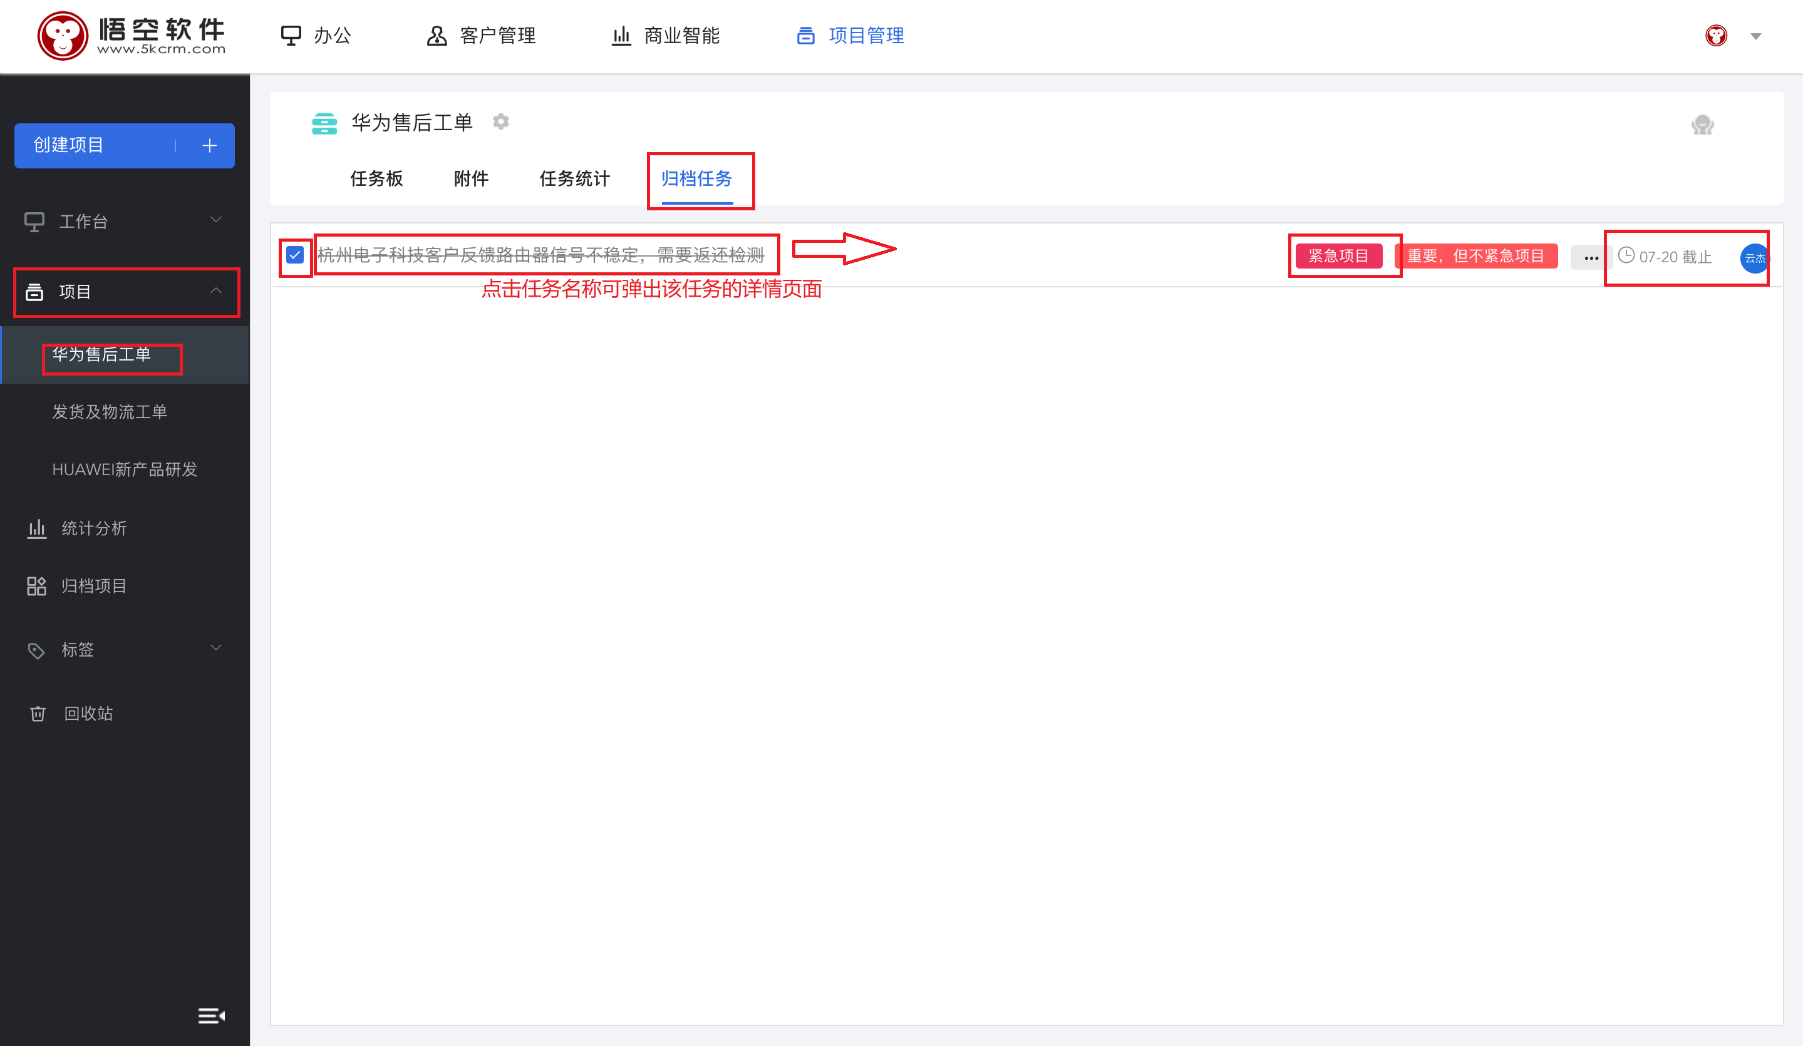Open HUAWEI新产品研发 project
The image size is (1803, 1046).
[x=125, y=469]
